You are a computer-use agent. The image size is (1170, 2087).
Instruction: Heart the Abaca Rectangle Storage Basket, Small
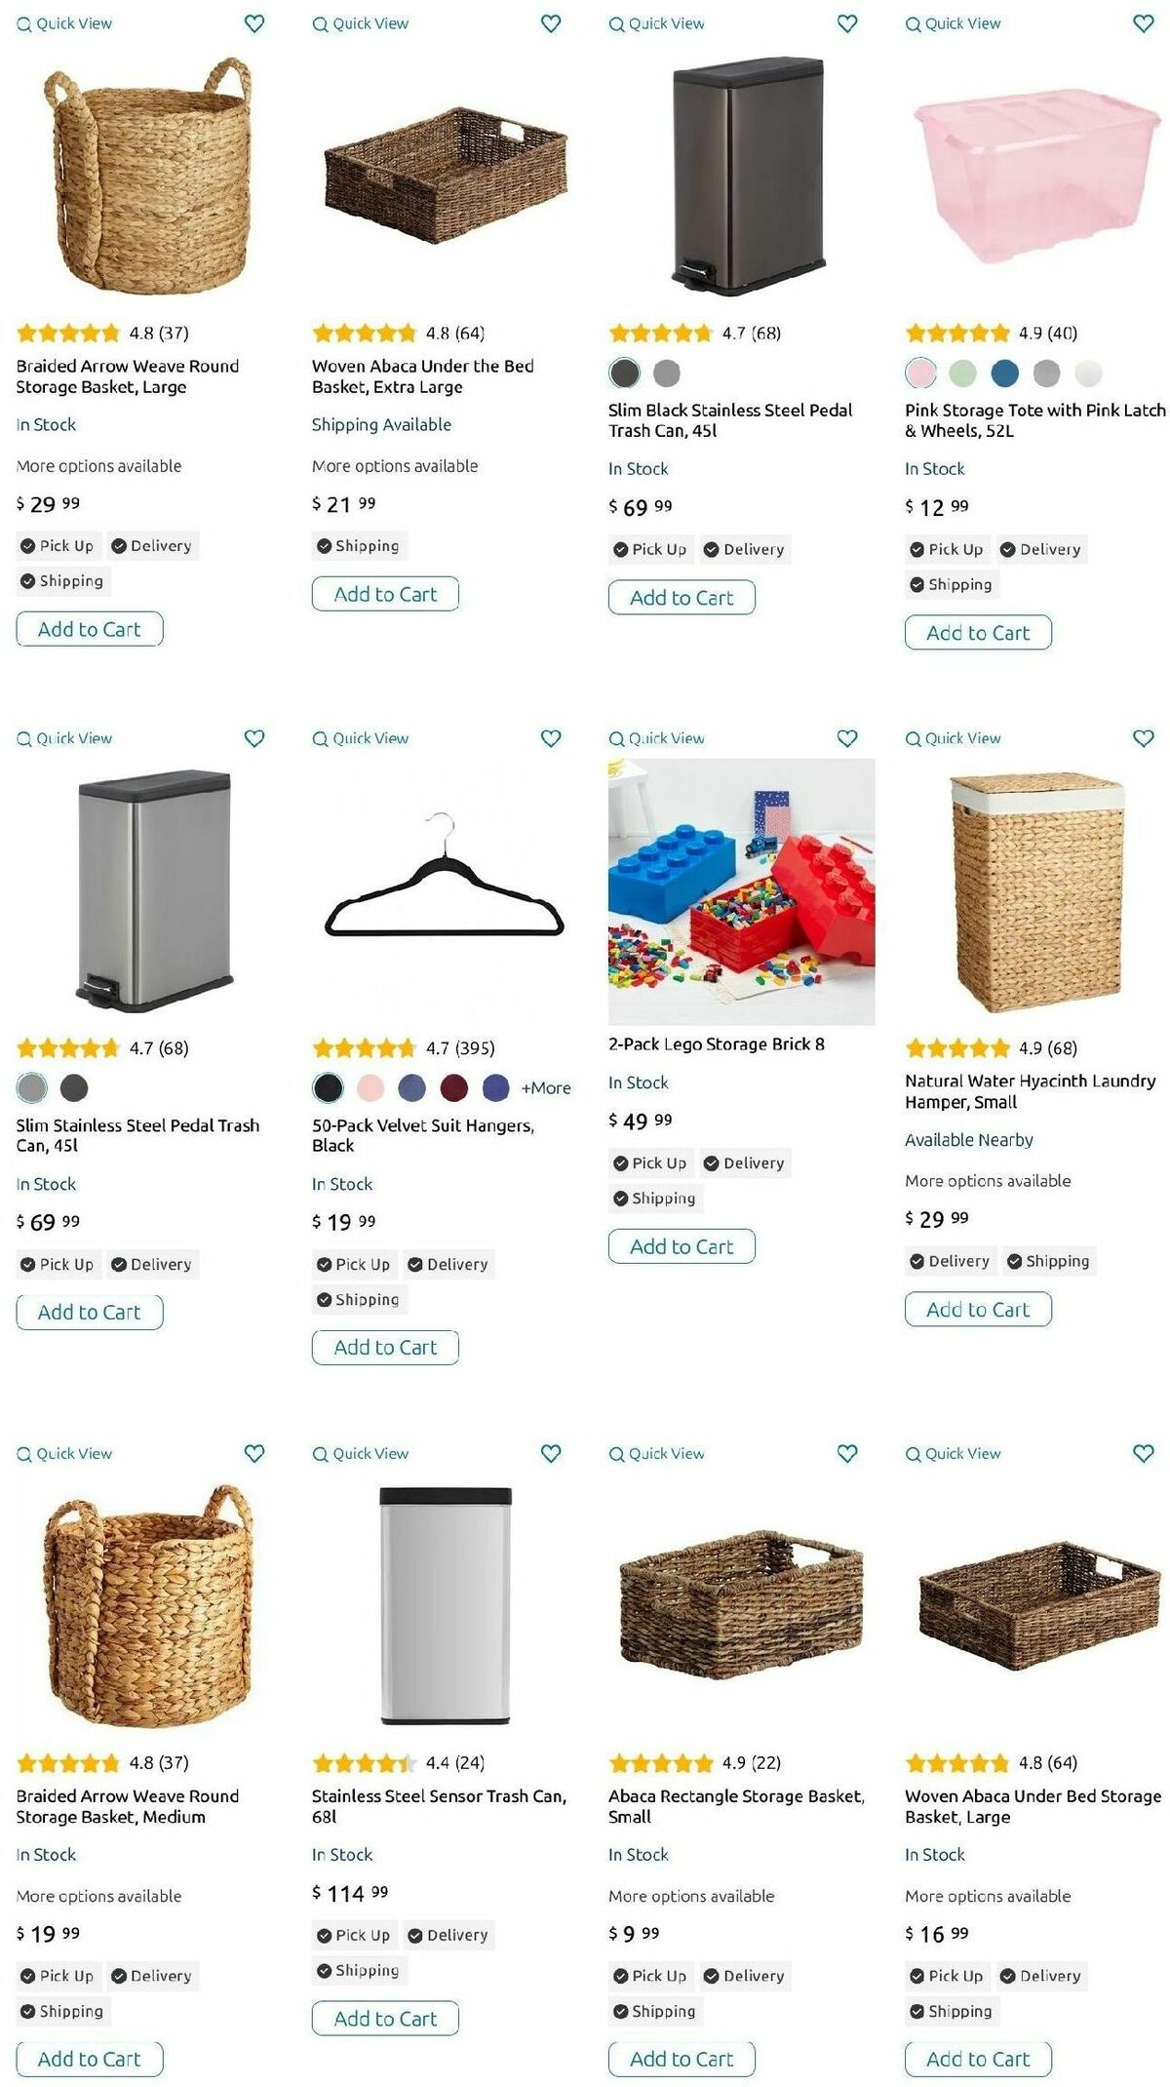coord(847,1453)
